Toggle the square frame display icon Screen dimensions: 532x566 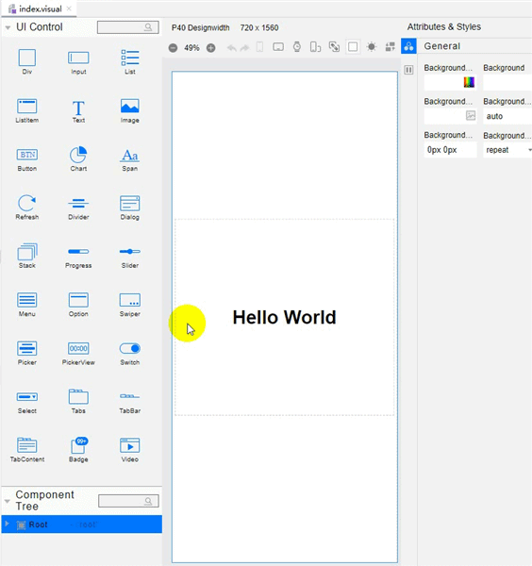tap(353, 47)
